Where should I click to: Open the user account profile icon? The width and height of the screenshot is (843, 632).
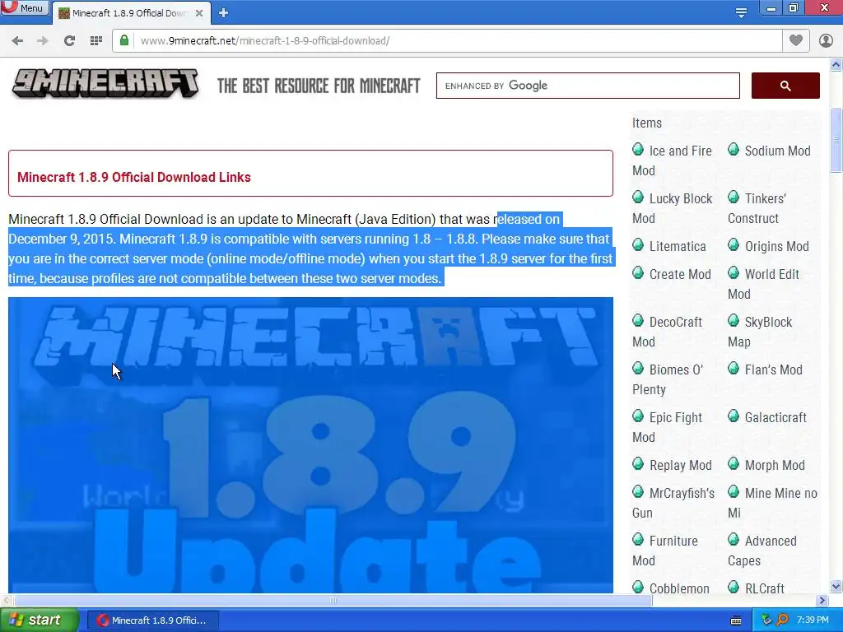pyautogui.click(x=826, y=40)
